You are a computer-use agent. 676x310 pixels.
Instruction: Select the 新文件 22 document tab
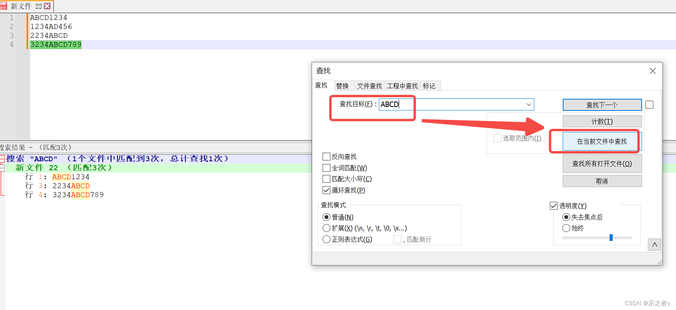tap(26, 6)
